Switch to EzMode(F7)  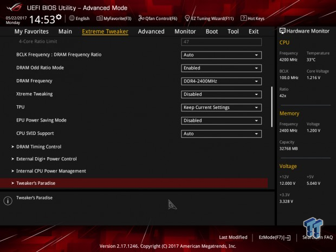point(275,237)
